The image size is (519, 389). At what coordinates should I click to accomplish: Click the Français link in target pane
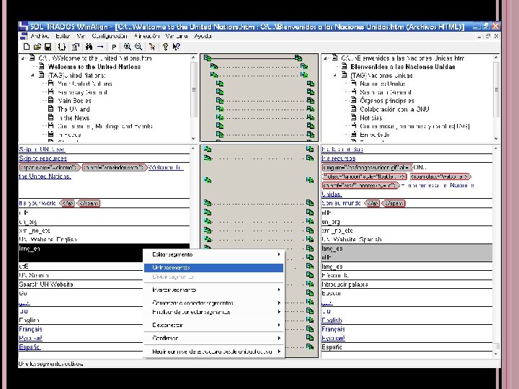pyautogui.click(x=333, y=328)
